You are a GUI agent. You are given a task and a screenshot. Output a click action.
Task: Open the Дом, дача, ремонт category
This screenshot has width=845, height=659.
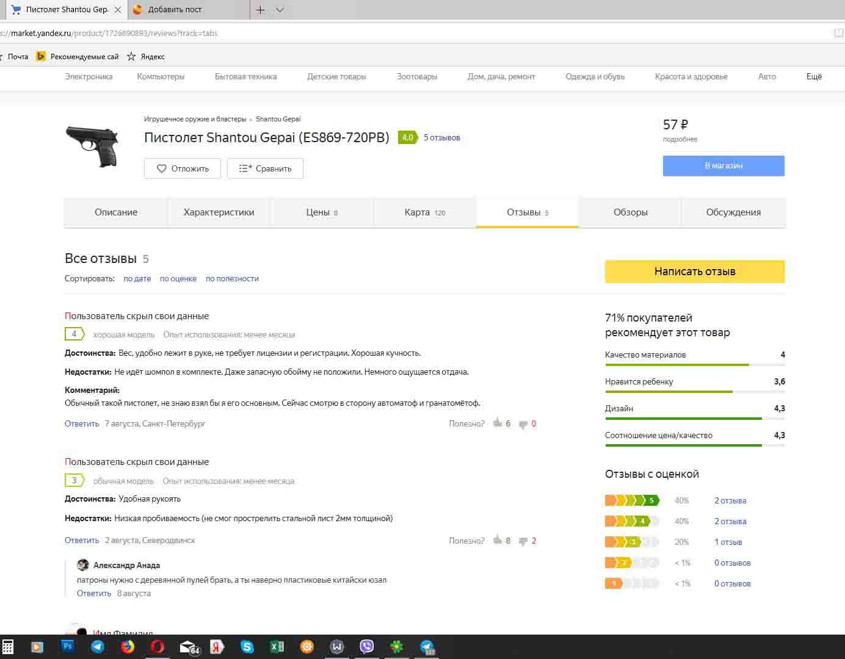[x=501, y=77]
